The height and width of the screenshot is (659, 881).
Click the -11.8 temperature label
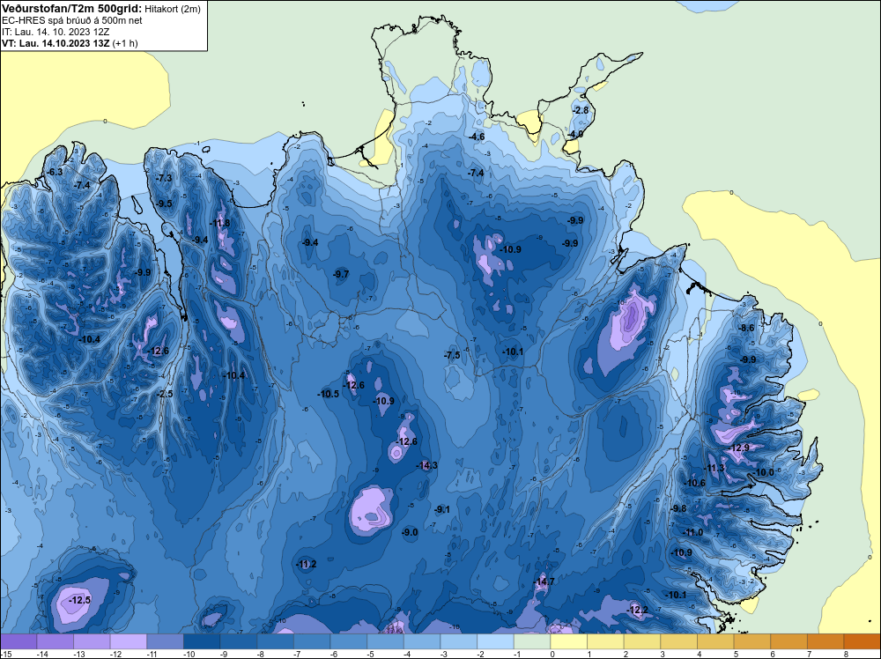(220, 223)
